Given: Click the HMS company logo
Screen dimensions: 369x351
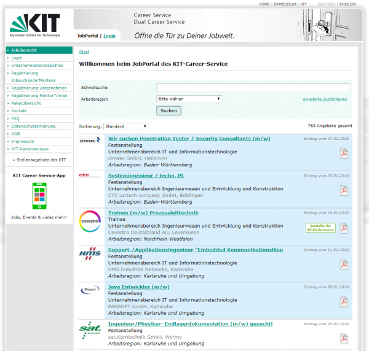Looking at the screenshot, I should tap(90, 253).
